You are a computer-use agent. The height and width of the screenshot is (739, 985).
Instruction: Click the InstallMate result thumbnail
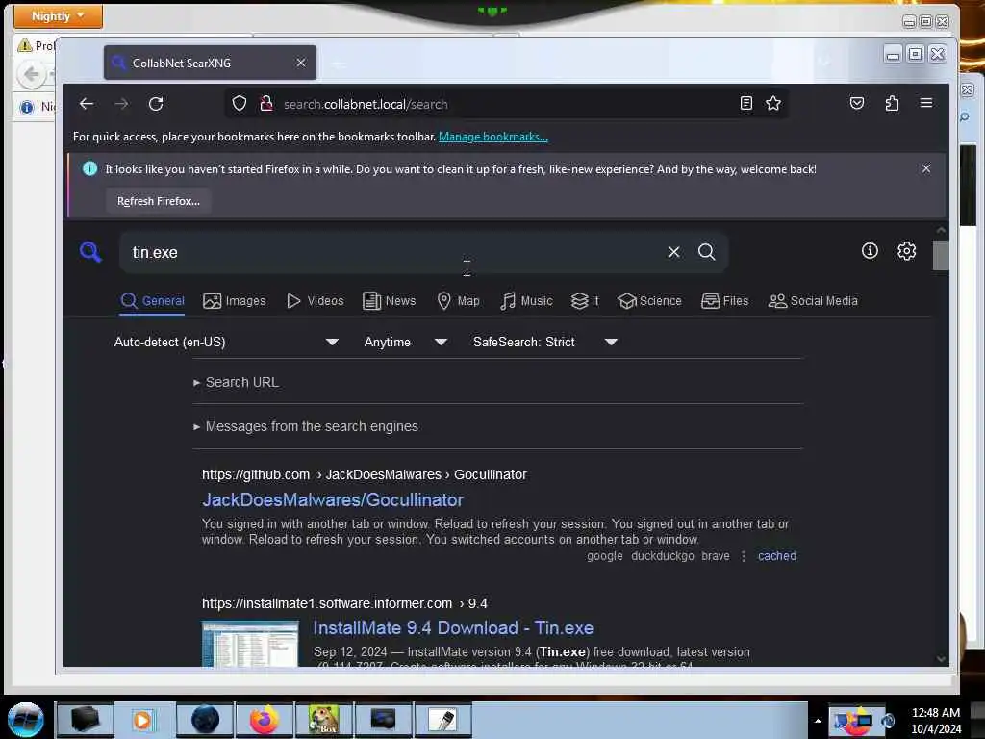pos(250,644)
